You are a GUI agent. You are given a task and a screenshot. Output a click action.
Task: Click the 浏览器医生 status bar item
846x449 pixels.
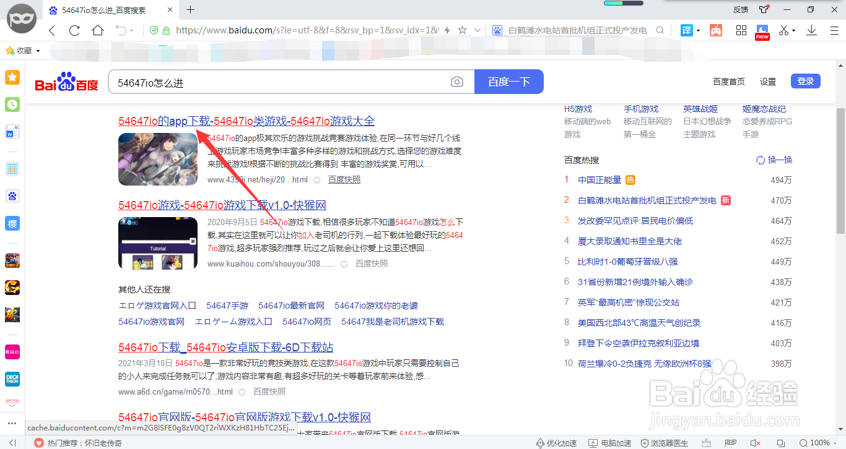point(666,443)
